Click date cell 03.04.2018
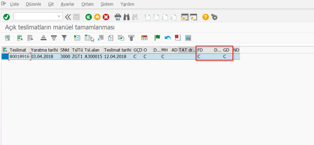Viewport: 314px width, 145px height. pos(45,57)
